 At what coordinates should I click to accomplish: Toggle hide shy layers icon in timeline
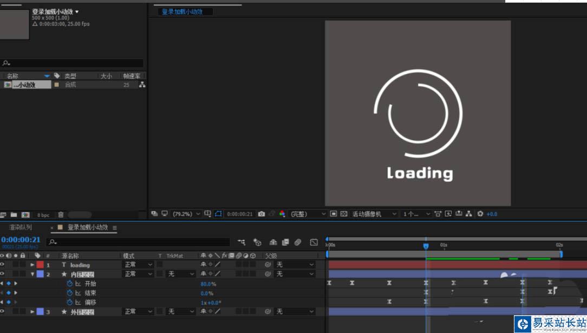pyautogui.click(x=273, y=242)
